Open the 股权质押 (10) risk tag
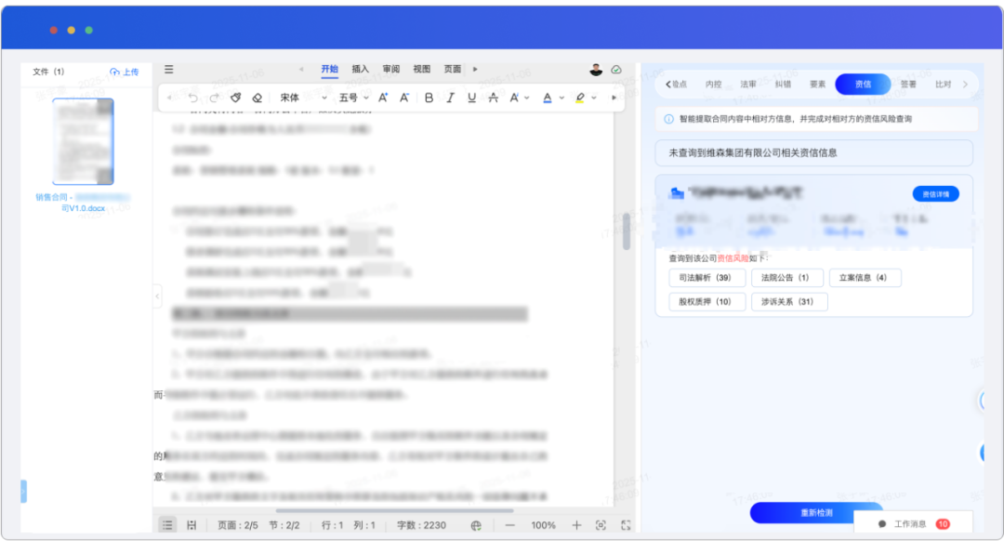 pyautogui.click(x=707, y=302)
